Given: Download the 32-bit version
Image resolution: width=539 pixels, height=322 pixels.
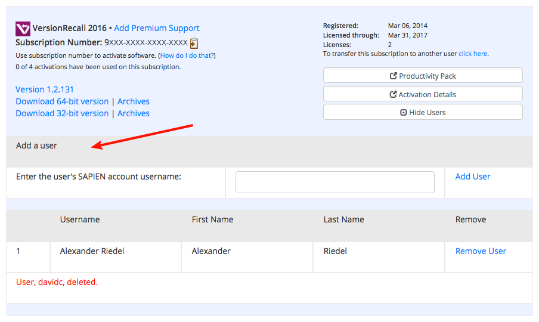Looking at the screenshot, I should pos(62,113).
